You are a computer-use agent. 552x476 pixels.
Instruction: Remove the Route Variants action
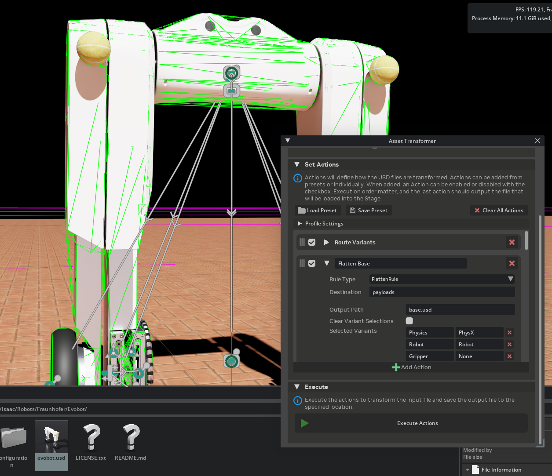click(512, 242)
